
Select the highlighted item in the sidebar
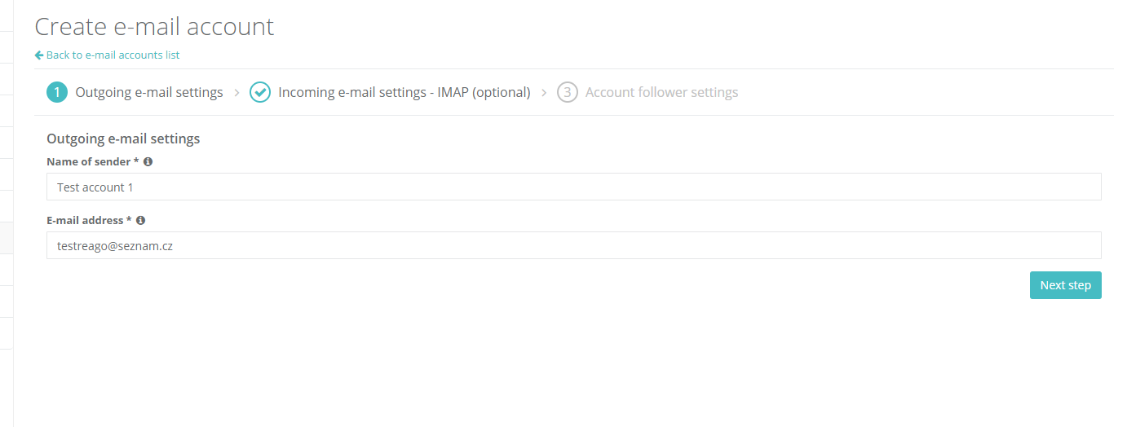pyautogui.click(x=7, y=238)
